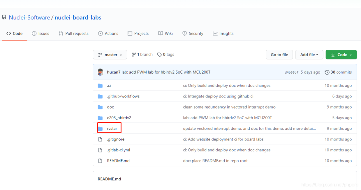Image resolution: width=361 pixels, height=190 pixels.
Task: Click the branch icon beside 1 branch
Action: click(134, 55)
